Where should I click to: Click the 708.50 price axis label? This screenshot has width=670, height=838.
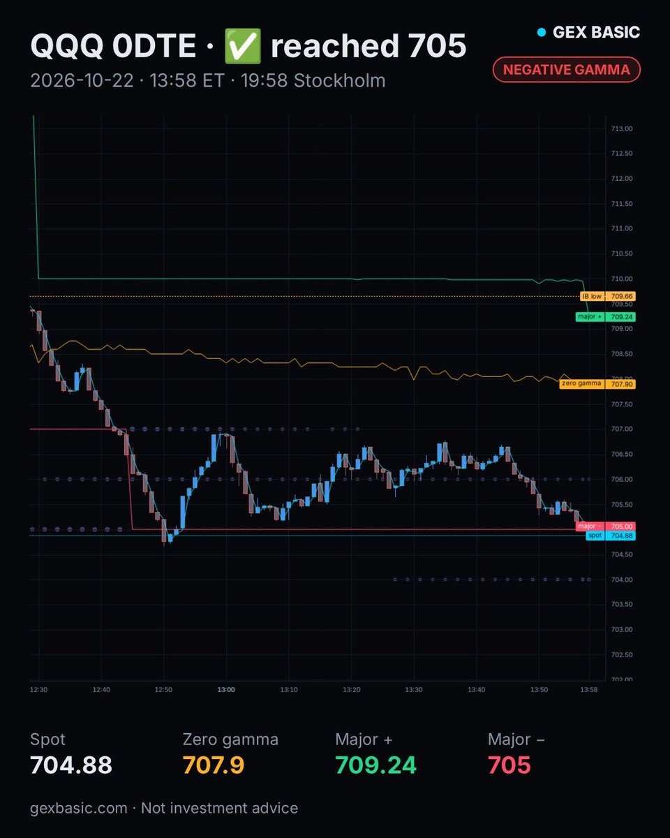point(622,354)
